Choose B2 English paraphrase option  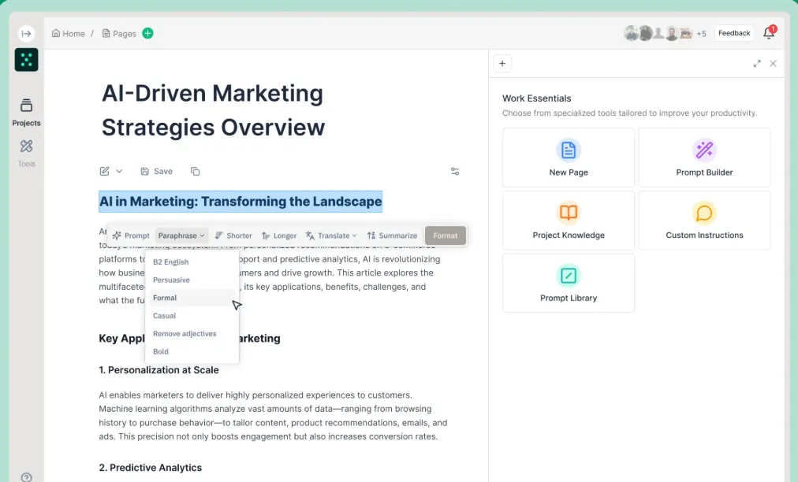click(x=192, y=261)
